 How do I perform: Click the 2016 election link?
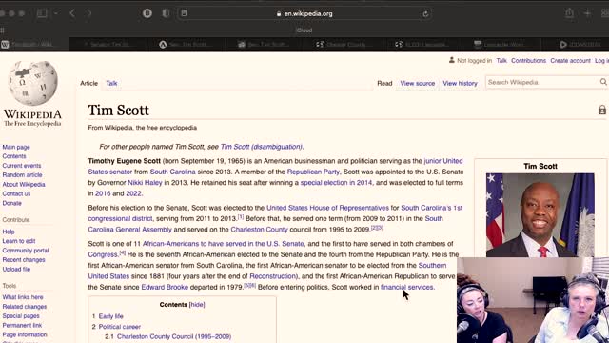(x=103, y=193)
